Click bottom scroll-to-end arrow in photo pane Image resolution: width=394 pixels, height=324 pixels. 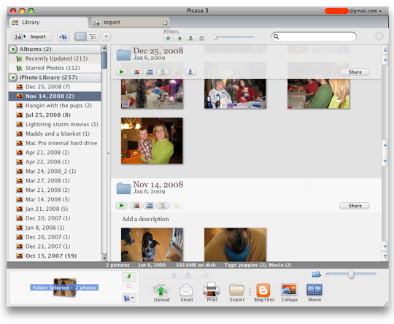pyautogui.click(x=385, y=256)
